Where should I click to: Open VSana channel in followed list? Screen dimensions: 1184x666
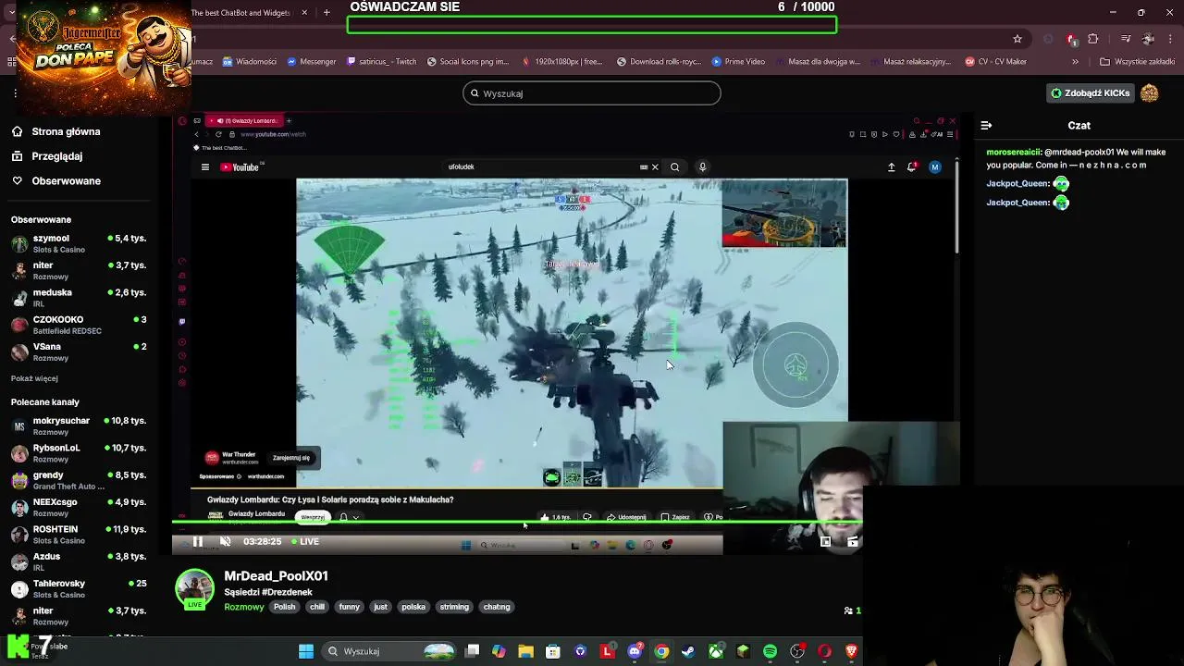tap(79, 351)
